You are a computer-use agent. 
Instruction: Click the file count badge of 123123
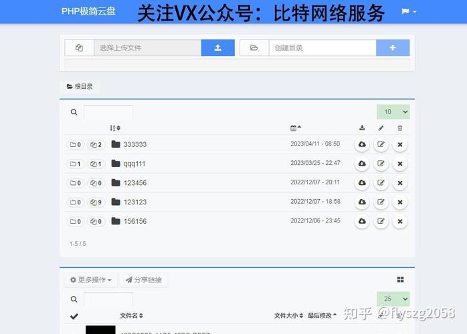(x=96, y=202)
